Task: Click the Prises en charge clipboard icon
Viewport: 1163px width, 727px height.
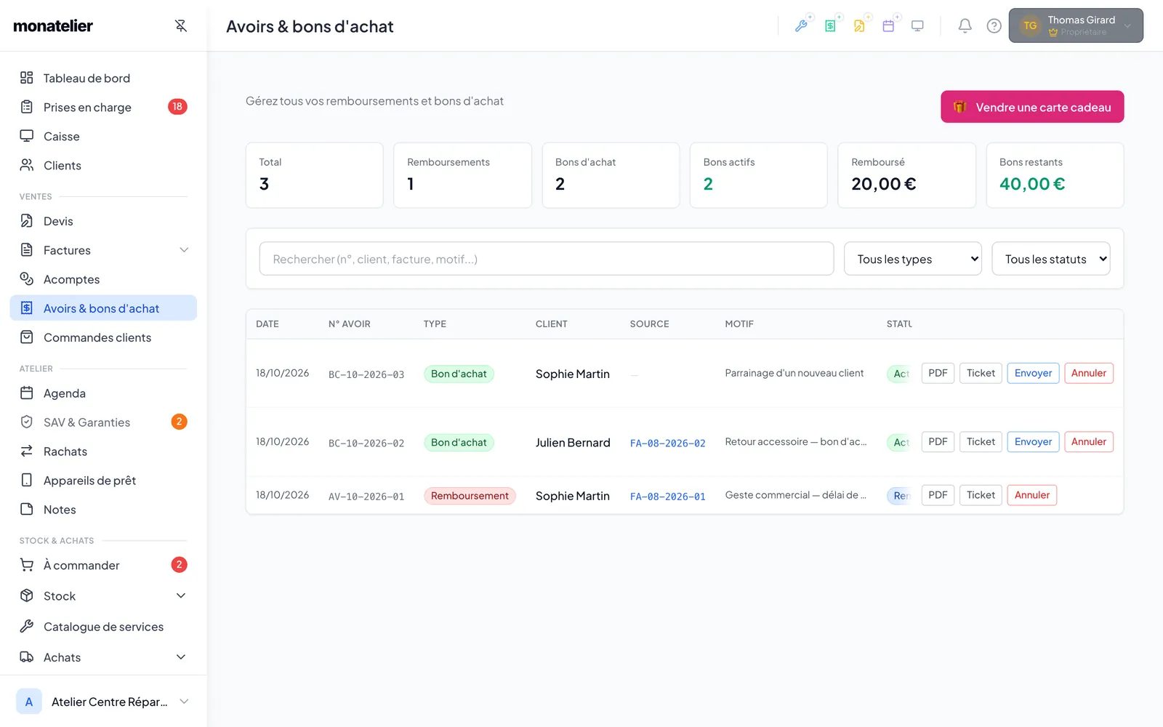Action: (x=27, y=107)
